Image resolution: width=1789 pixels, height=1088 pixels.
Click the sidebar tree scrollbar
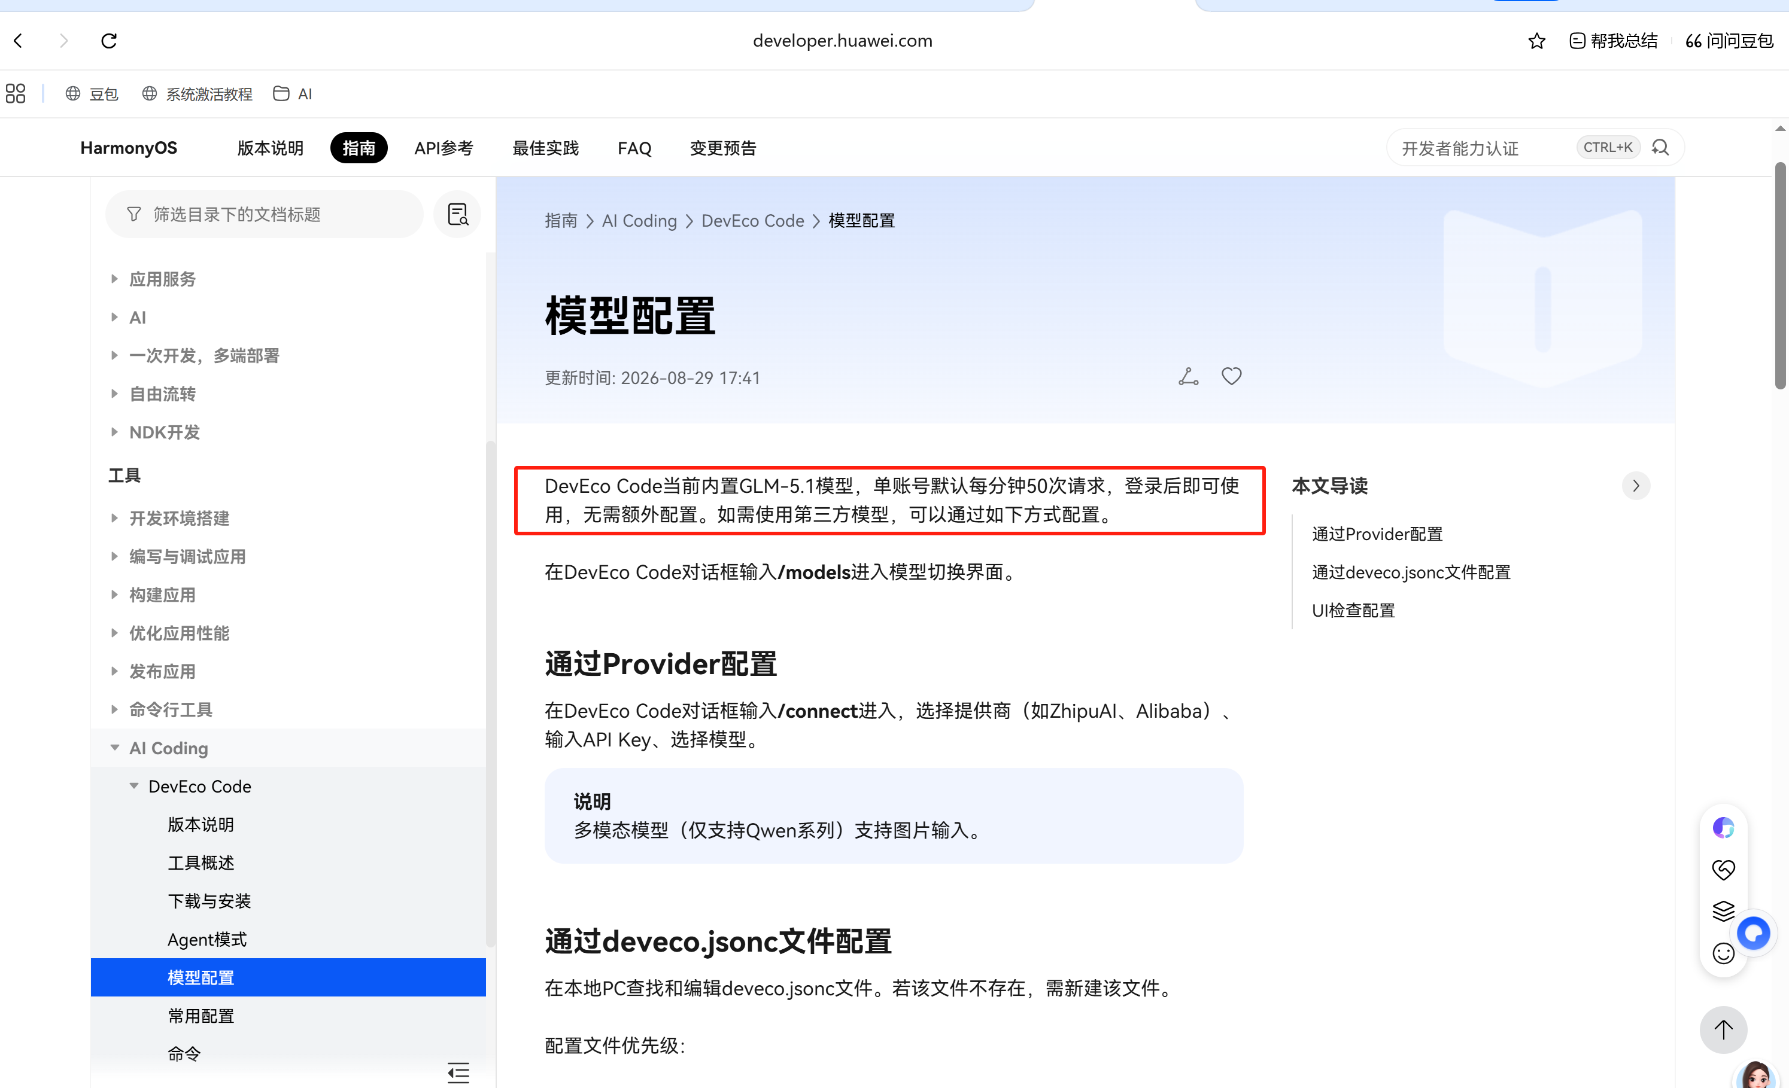pyautogui.click(x=490, y=693)
